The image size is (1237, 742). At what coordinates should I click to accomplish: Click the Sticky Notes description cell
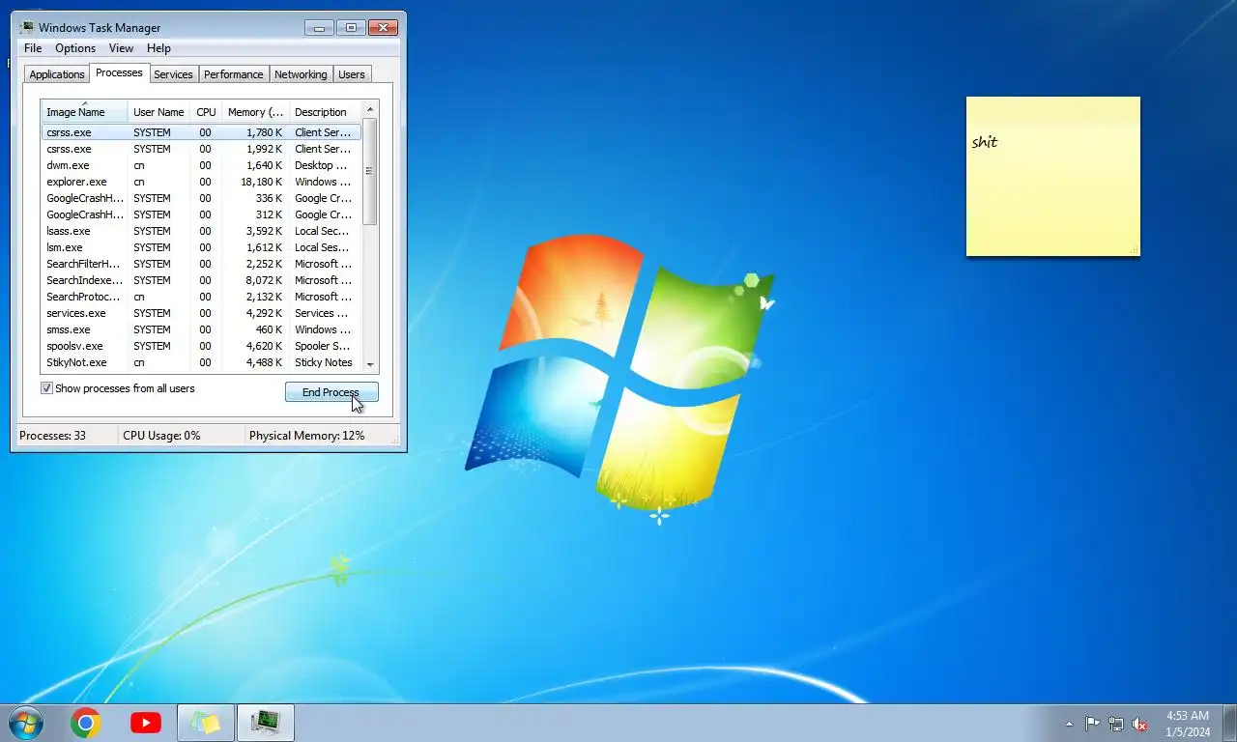pos(324,362)
